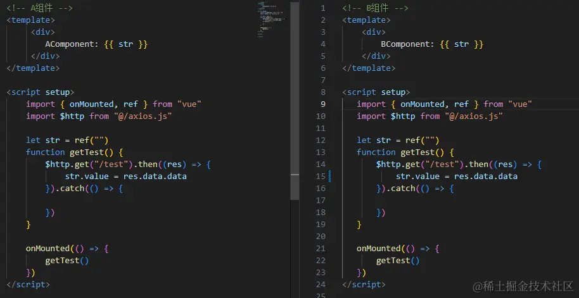Click 'let str = ref("")' in B component

coord(398,140)
